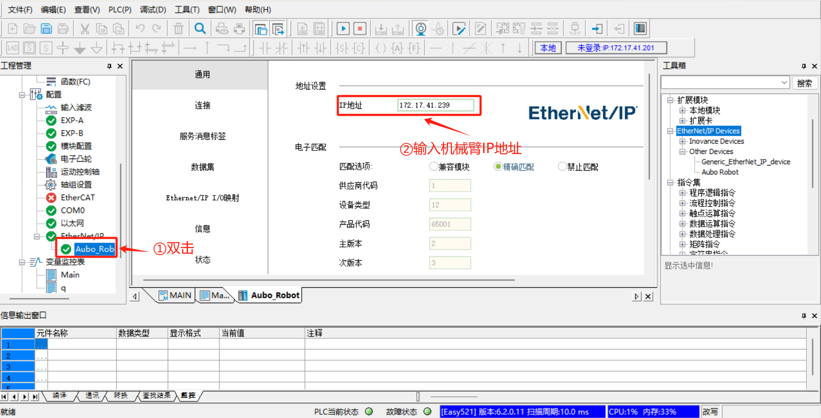This screenshot has width=821, height=418.
Task: Open the 连接 settings section
Action: click(202, 105)
